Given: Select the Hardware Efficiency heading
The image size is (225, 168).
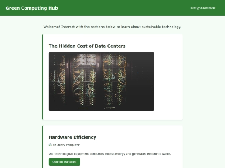Looking at the screenshot, I should coord(72,137).
